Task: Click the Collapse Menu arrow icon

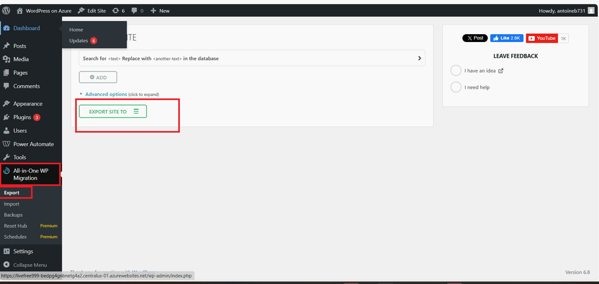Action: click(6, 265)
